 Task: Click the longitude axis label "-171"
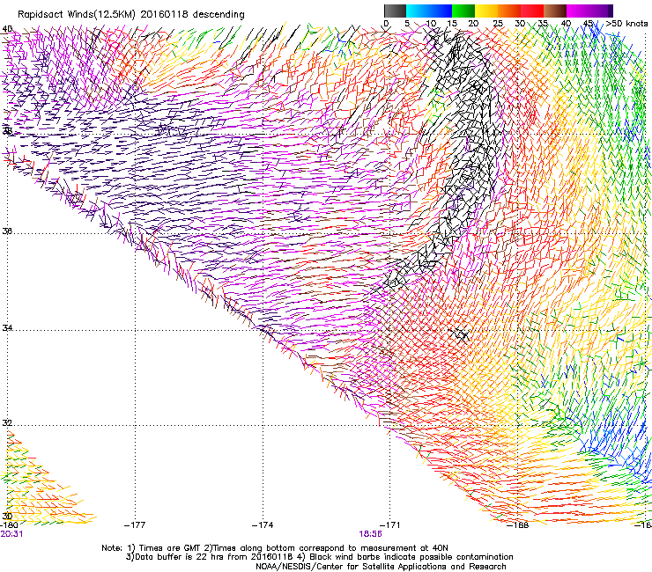(390, 525)
